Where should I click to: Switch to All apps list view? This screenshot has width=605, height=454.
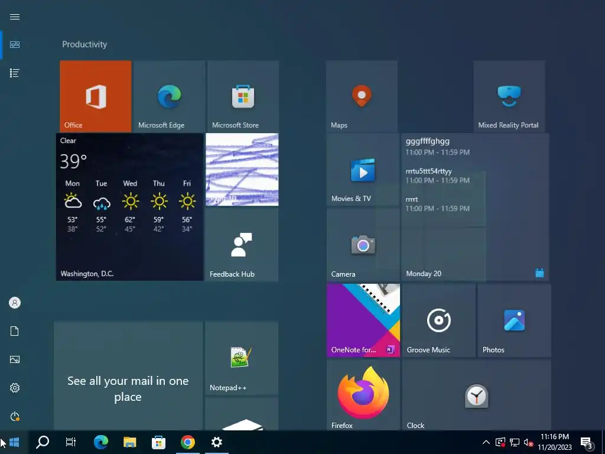[15, 73]
